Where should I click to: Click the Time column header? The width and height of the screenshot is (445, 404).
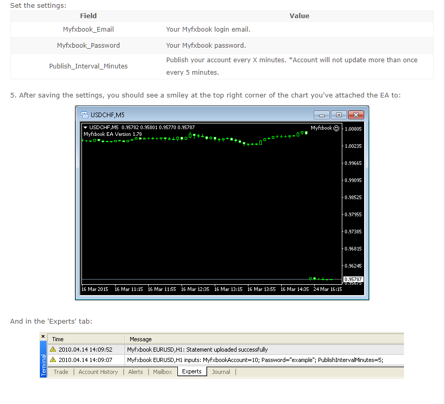[86, 339]
